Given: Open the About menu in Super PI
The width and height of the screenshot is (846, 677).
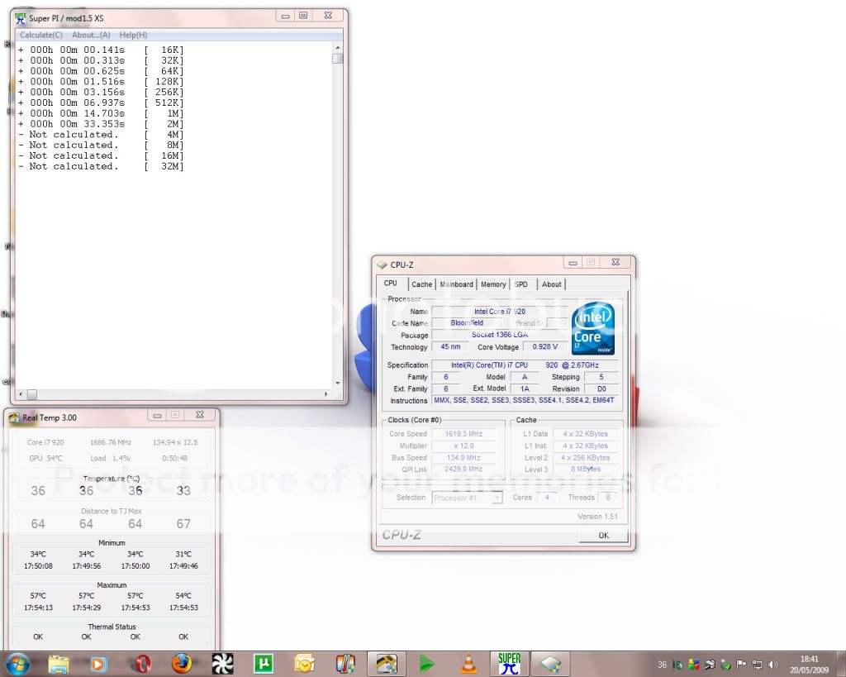Looking at the screenshot, I should tap(91, 35).
